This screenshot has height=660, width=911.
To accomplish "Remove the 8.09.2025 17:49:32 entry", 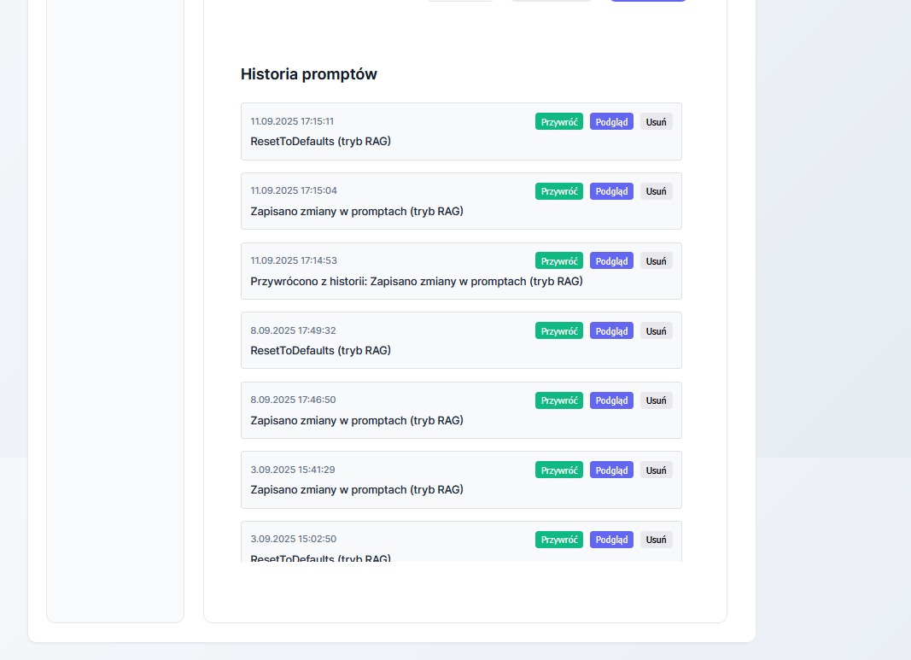I will (x=656, y=330).
